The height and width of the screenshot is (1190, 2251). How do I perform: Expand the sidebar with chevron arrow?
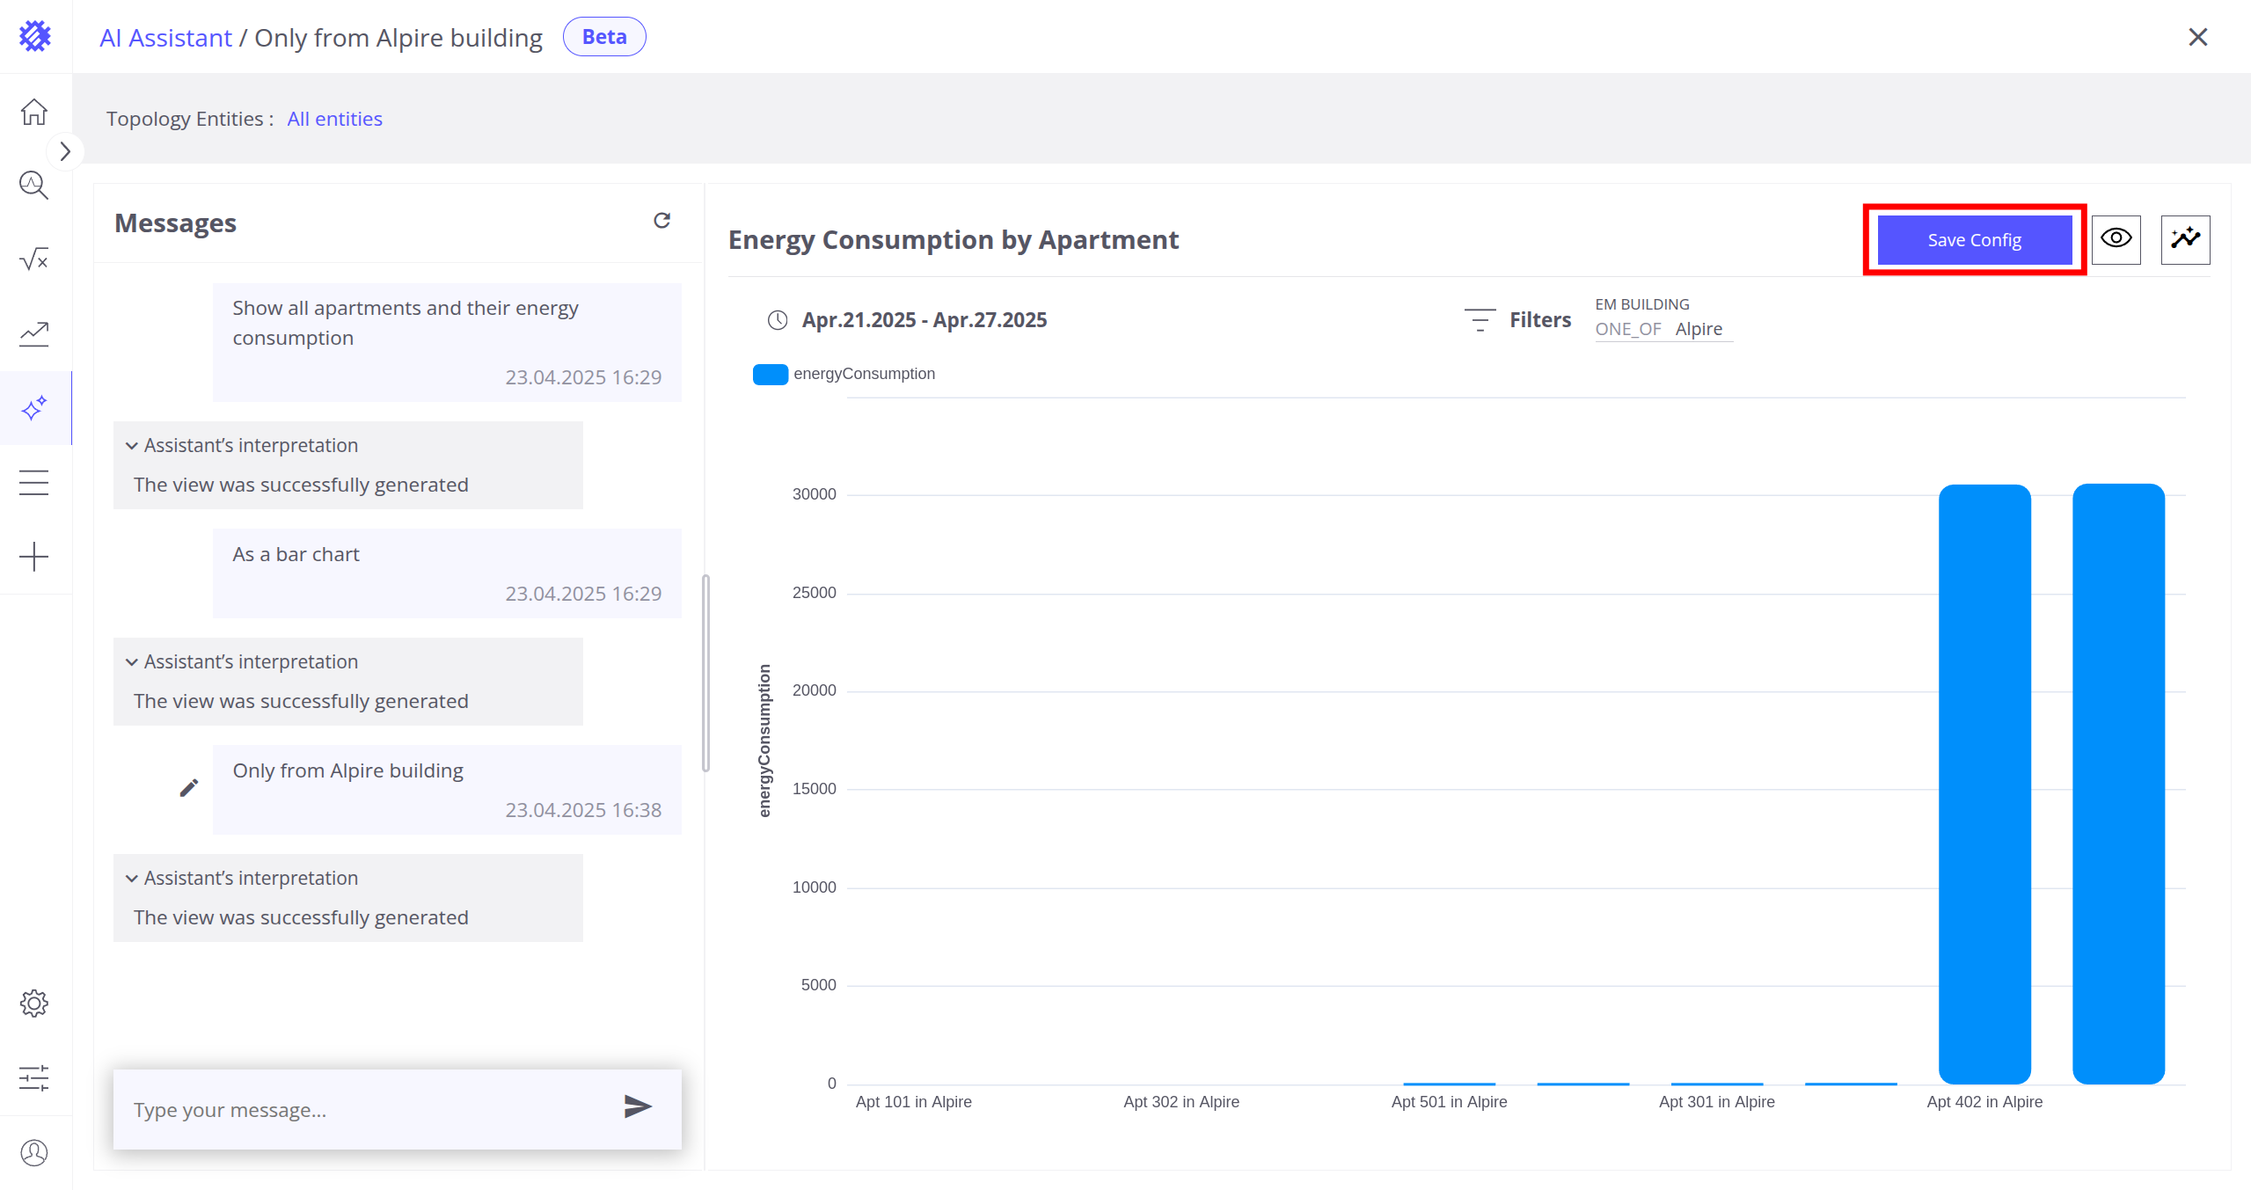tap(65, 151)
